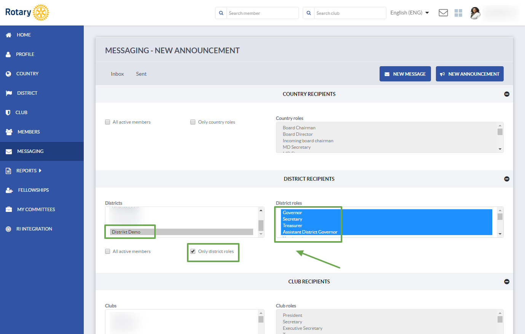
Task: Click the Home house icon in sidebar
Action: (9, 35)
